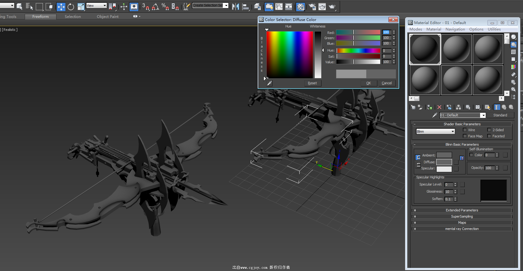Click Cancel in the Color Selector
Screen dimensions: 523x271
point(387,83)
